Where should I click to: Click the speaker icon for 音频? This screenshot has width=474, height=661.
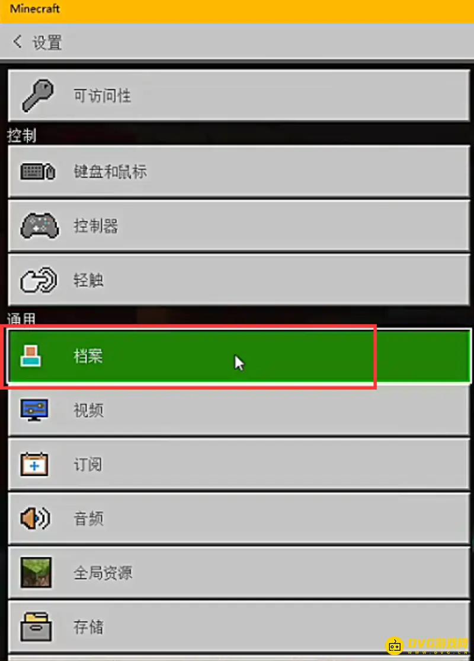[36, 518]
